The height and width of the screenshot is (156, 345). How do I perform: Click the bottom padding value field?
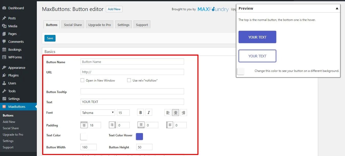152,125
